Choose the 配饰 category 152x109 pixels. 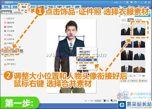(8, 47)
